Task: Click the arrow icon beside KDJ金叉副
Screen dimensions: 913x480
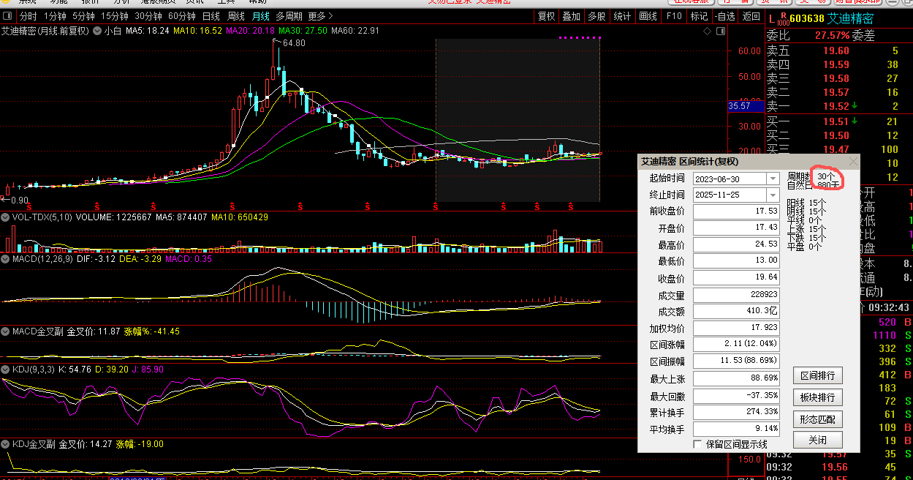Action: [x=6, y=444]
